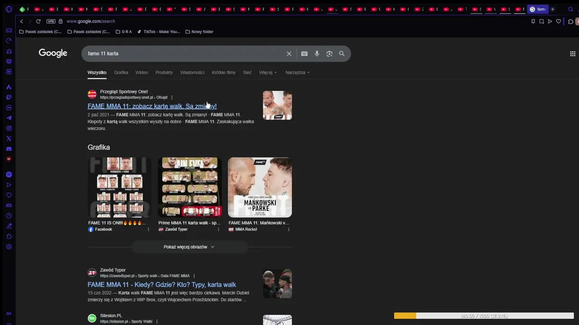Open GX Control speedometer icon in sidebar

coord(9,41)
